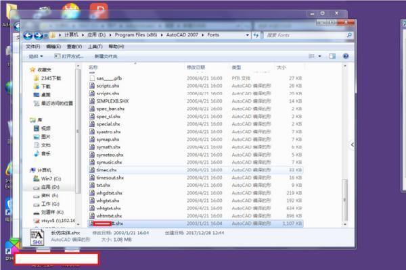Click the Back navigation arrow
406x270 pixels.
28,35
